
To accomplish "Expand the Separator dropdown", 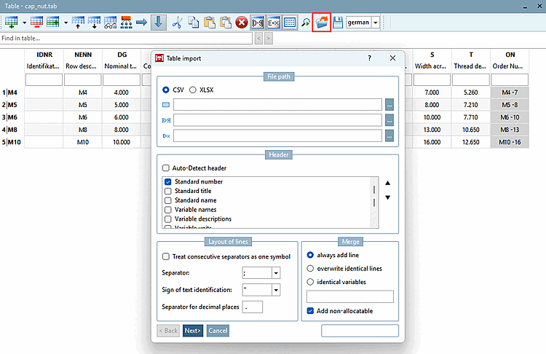I will point(276,273).
